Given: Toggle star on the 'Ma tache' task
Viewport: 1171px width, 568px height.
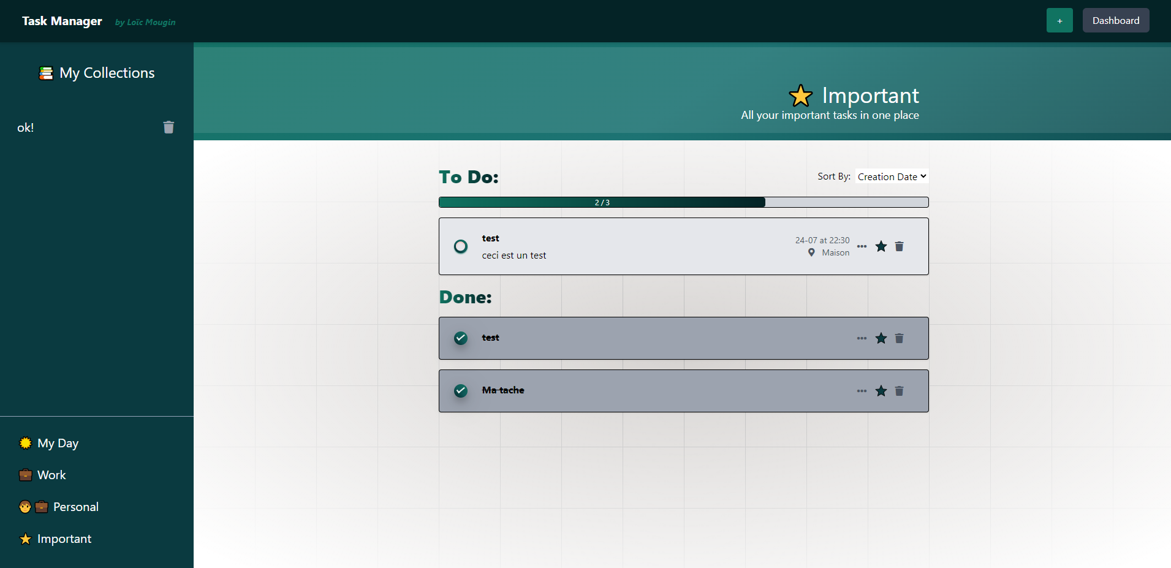Looking at the screenshot, I should point(881,391).
